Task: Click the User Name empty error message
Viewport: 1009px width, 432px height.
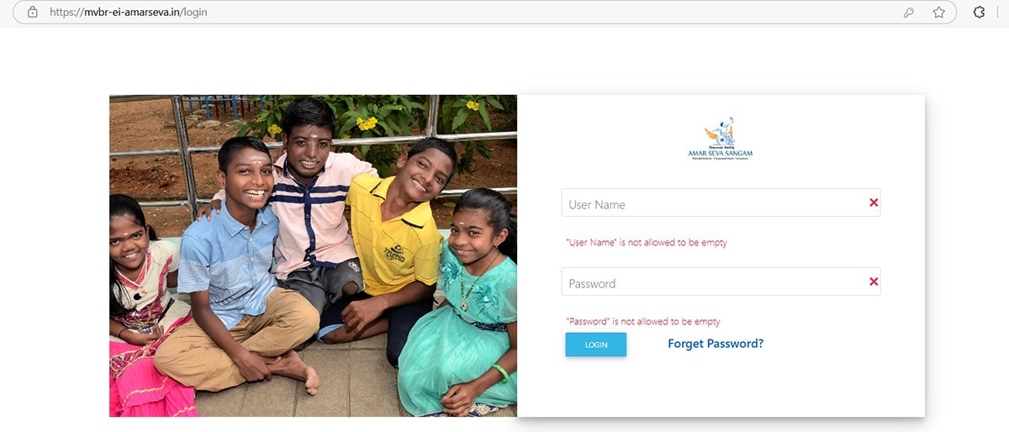Action: (647, 243)
